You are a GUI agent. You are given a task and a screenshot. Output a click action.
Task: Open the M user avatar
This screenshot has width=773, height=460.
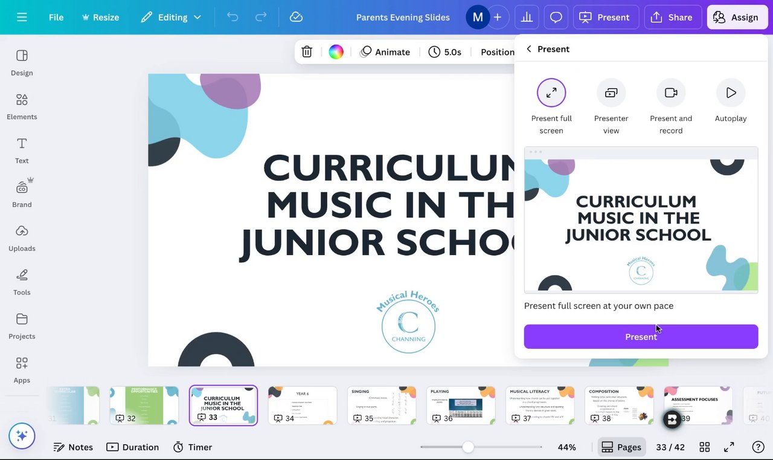pos(478,17)
